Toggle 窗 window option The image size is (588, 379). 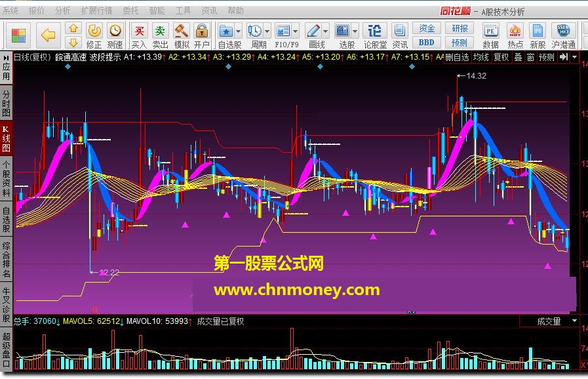click(x=530, y=57)
